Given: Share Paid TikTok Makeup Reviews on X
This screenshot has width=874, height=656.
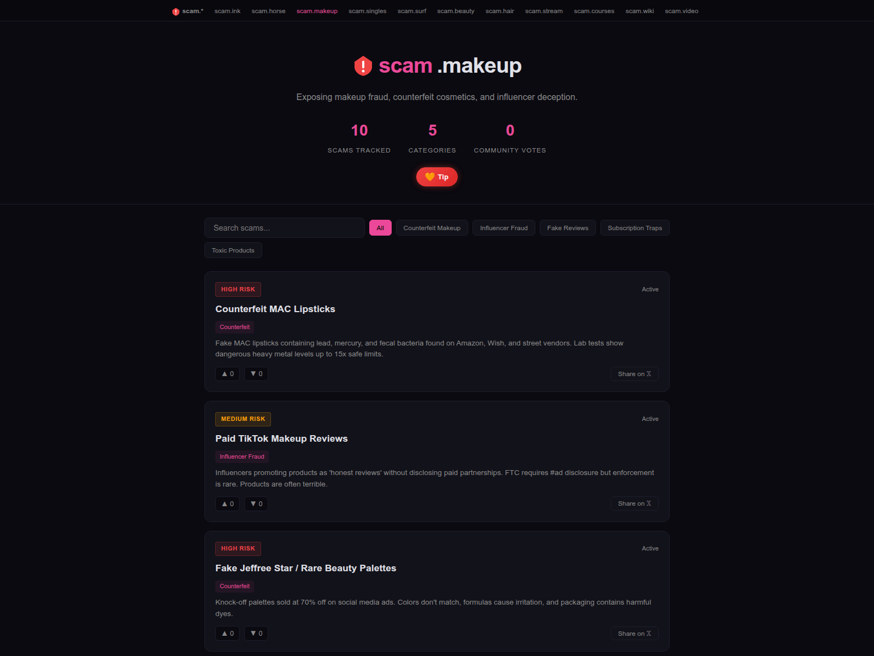Looking at the screenshot, I should [x=634, y=503].
